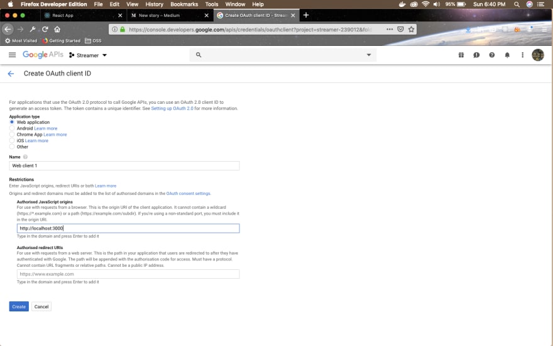Open the Tools menu
The height and width of the screenshot is (346, 553).
coord(212,4)
